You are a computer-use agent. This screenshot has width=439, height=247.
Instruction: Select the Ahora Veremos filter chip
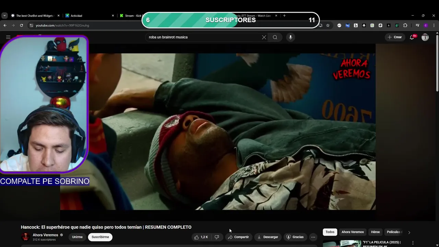(x=353, y=232)
